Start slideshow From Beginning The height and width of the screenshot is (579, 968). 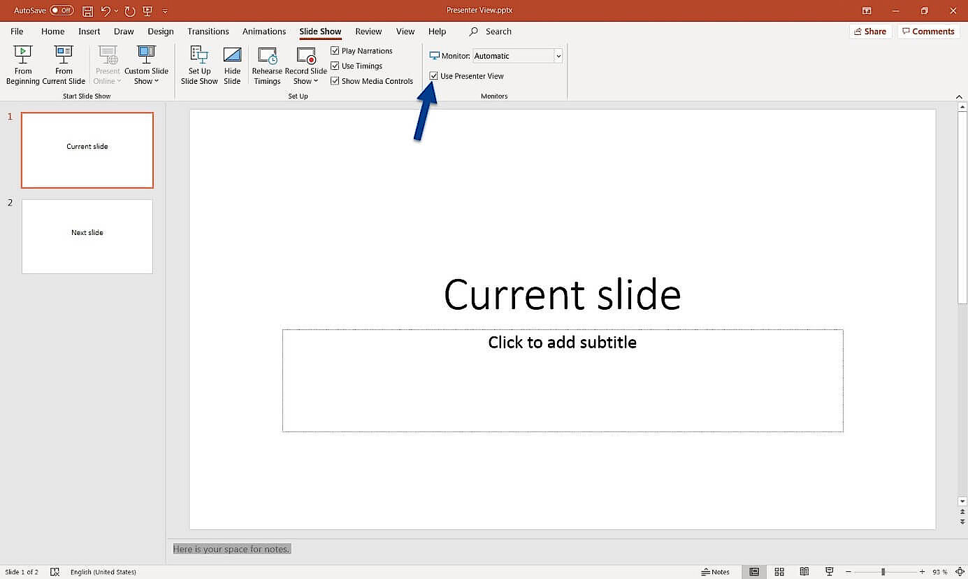tap(22, 64)
